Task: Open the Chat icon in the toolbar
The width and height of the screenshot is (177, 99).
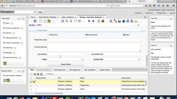Action: 75,21
